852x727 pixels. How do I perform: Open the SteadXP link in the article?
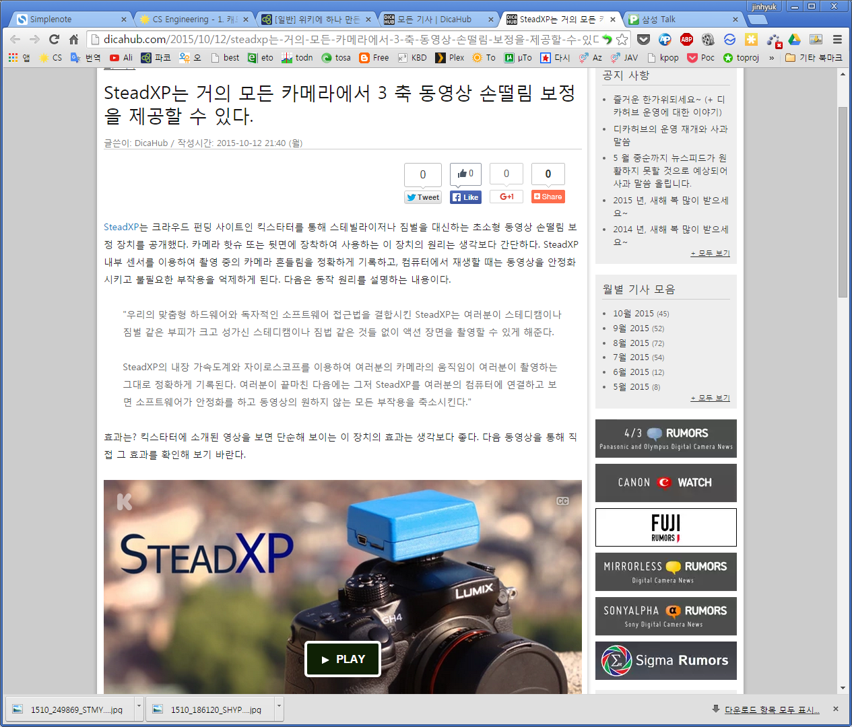coord(121,228)
